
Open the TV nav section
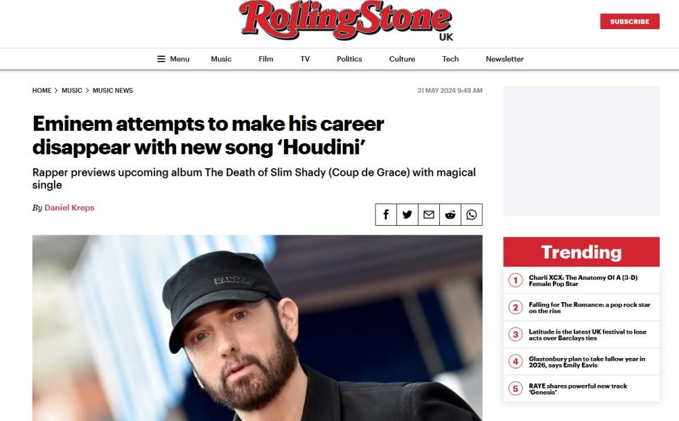305,59
